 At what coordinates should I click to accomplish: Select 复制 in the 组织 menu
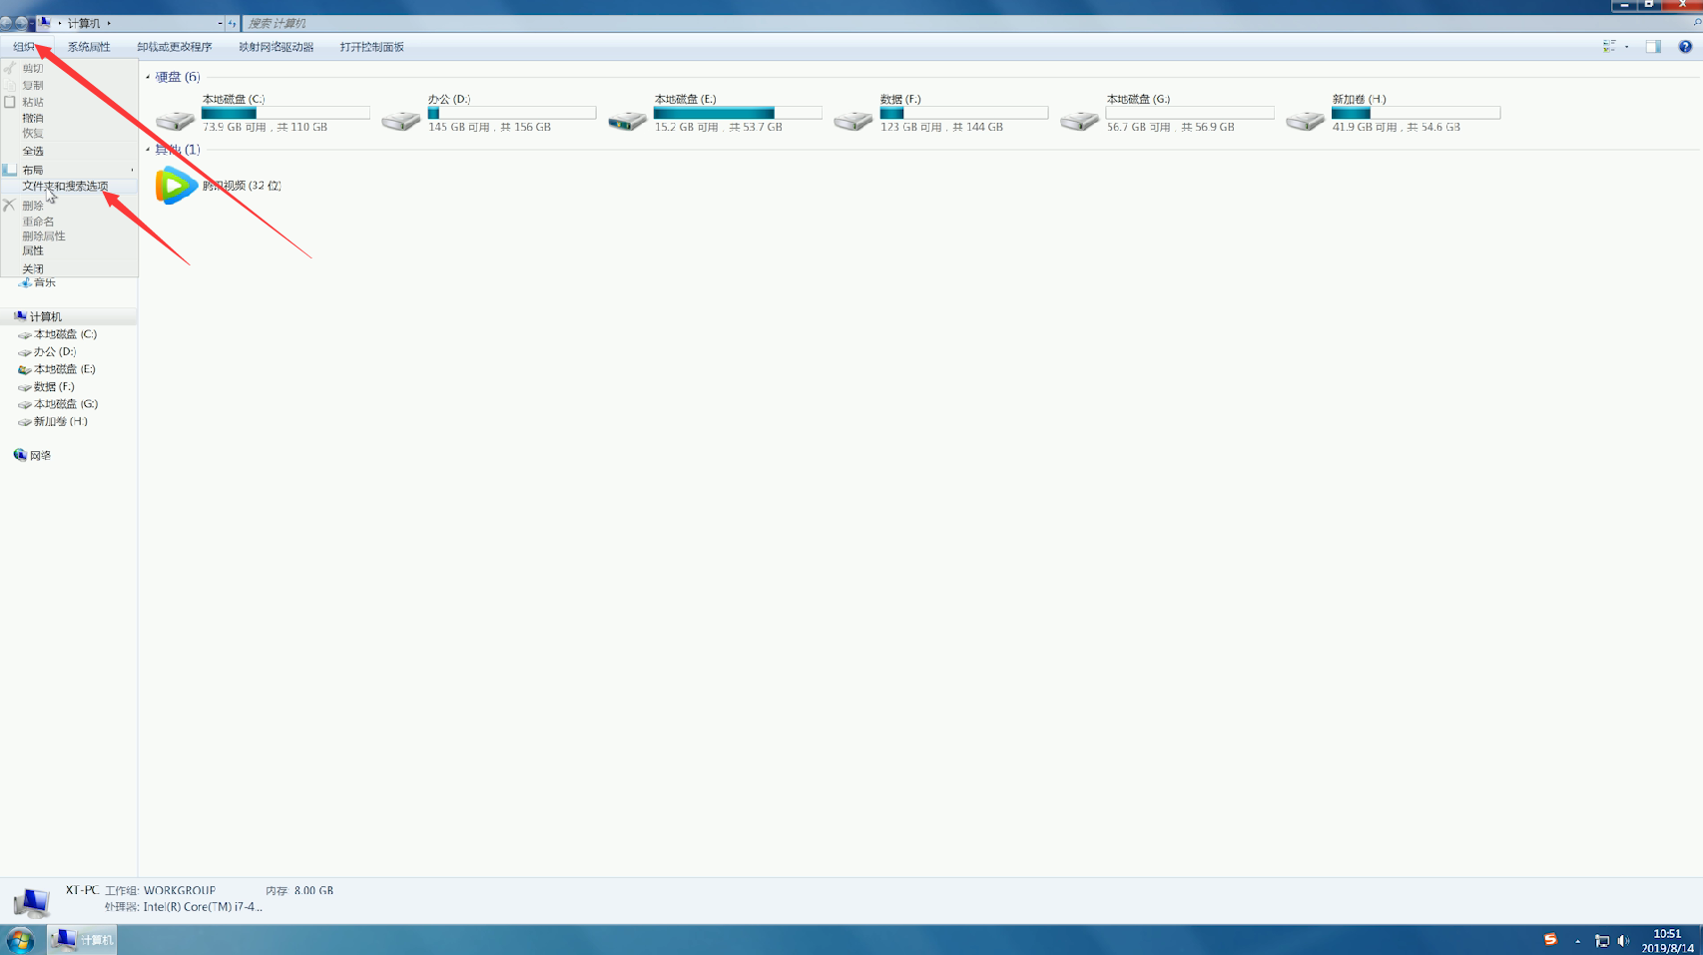[x=69, y=85]
